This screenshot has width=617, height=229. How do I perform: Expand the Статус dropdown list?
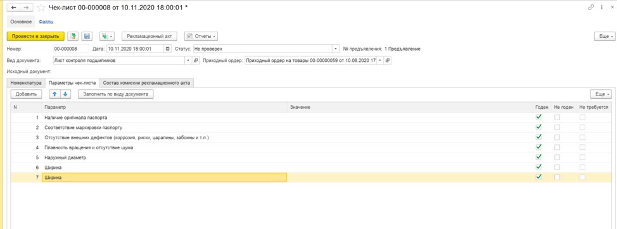[336, 49]
